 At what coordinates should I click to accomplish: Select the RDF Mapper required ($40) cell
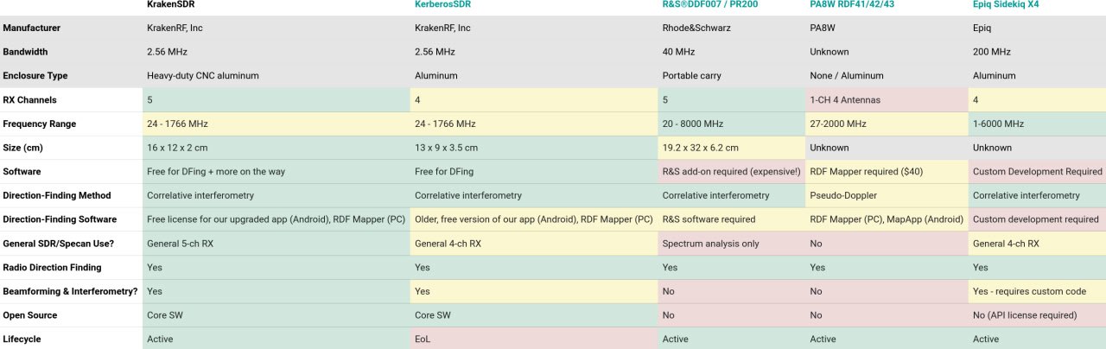tap(887, 172)
